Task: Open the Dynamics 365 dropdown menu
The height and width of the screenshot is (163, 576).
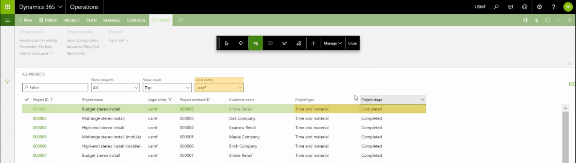Action: [x=41, y=7]
